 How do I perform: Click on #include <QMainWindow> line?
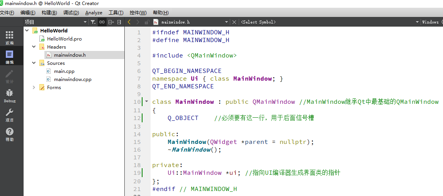pyautogui.click(x=194, y=55)
